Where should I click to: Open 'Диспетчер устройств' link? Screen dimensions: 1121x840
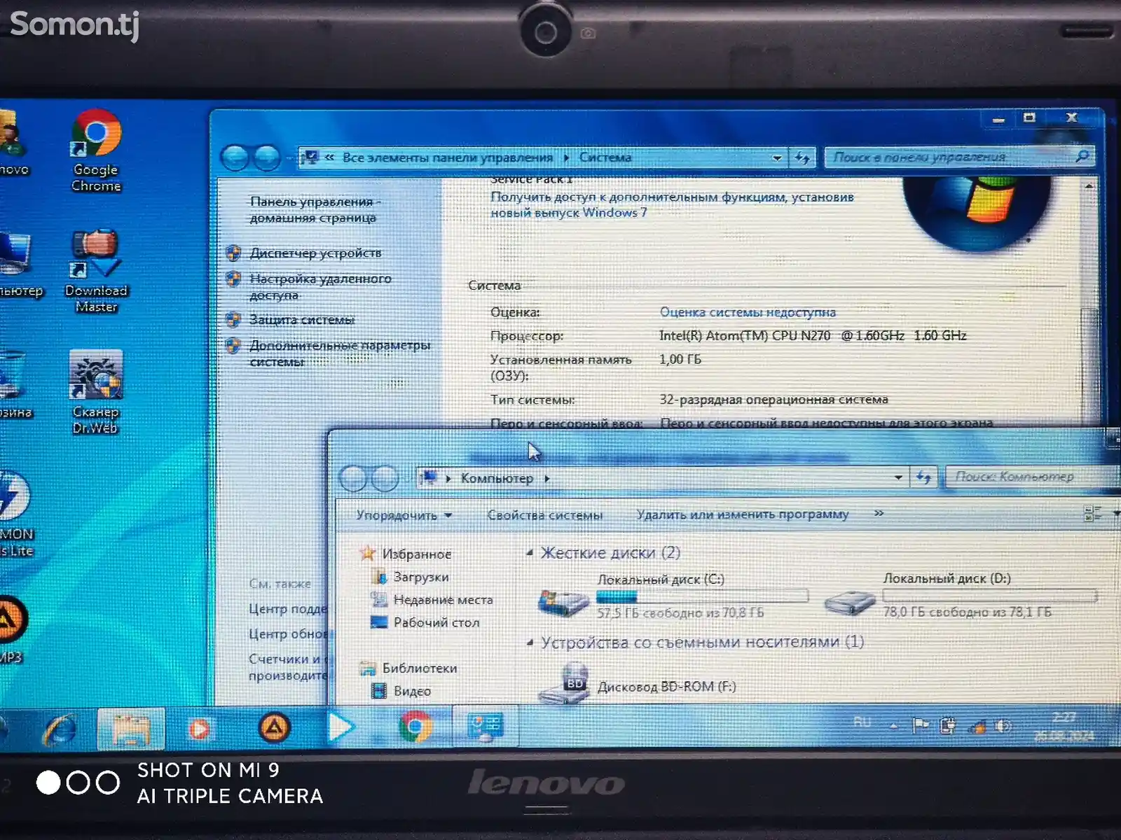point(315,253)
